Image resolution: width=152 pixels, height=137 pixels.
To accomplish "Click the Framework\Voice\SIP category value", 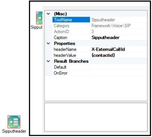I will 111,26.
